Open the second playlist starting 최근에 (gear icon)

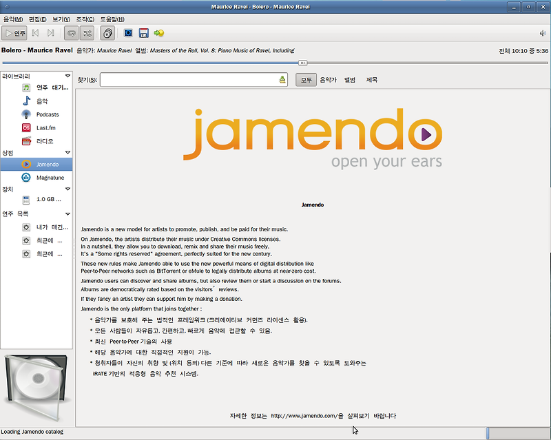click(26, 241)
